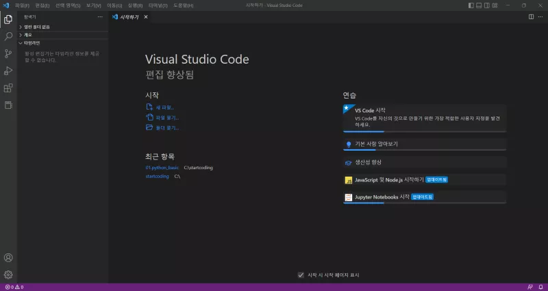Open the 탐색기 panel ellipsis menu

pos(100,16)
